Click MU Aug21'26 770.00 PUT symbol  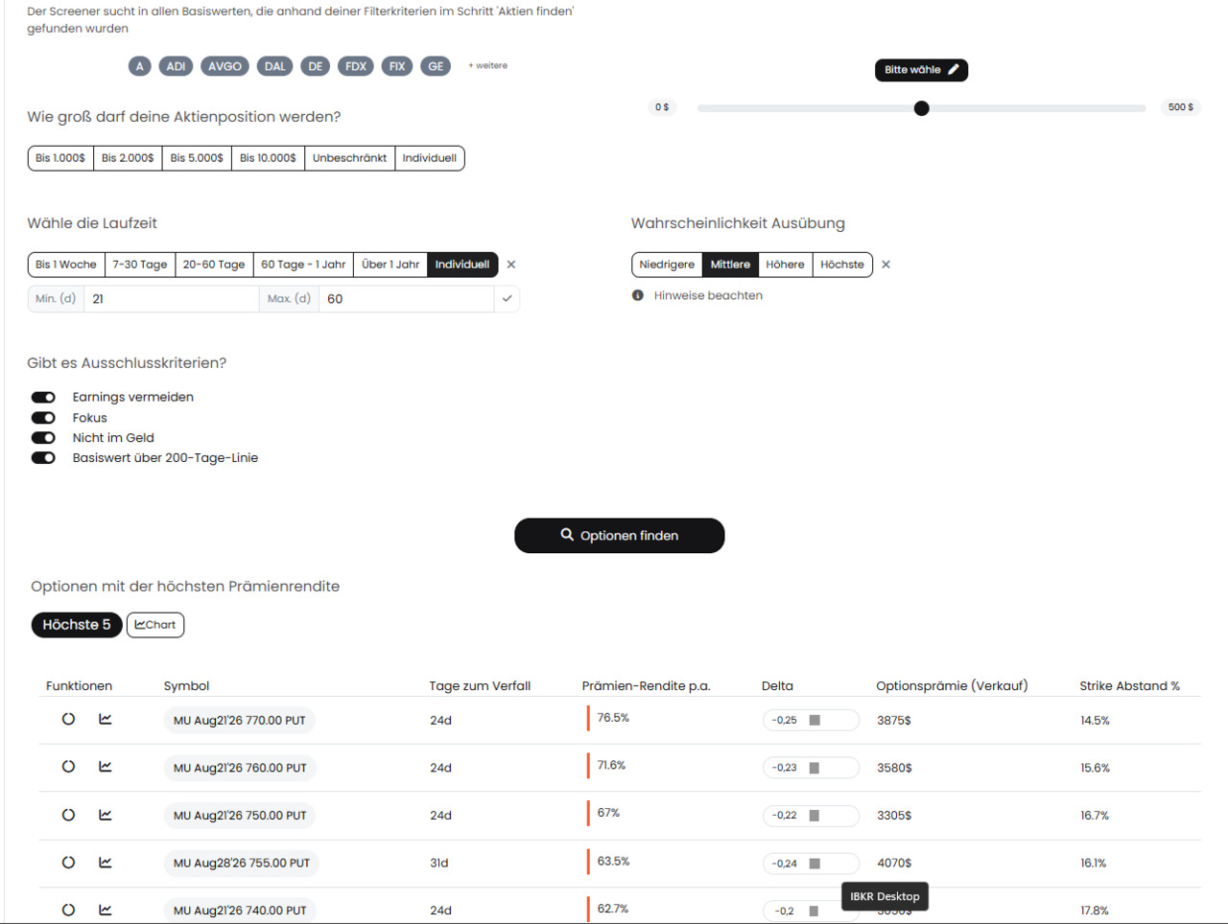click(240, 721)
